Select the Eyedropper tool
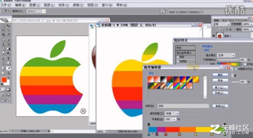The image size is (253, 138). click(x=9, y=69)
